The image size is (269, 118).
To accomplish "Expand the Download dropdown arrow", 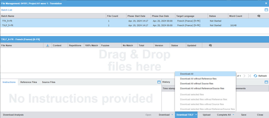I will (x=172, y=115).
